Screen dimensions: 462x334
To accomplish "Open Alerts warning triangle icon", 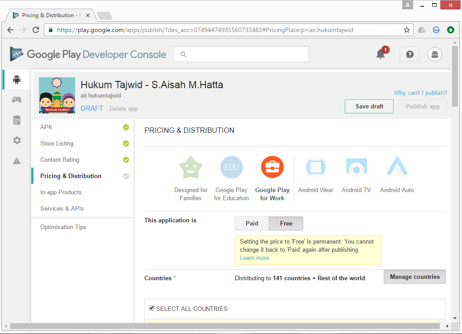I will pos(17,161).
